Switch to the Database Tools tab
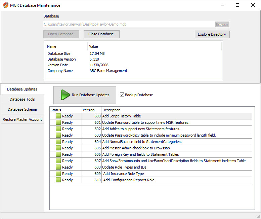 coord(22,99)
